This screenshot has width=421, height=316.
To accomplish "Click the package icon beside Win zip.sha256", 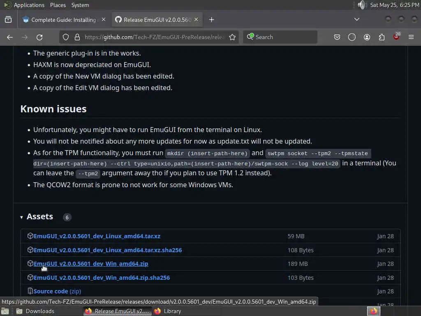I will point(30,277).
